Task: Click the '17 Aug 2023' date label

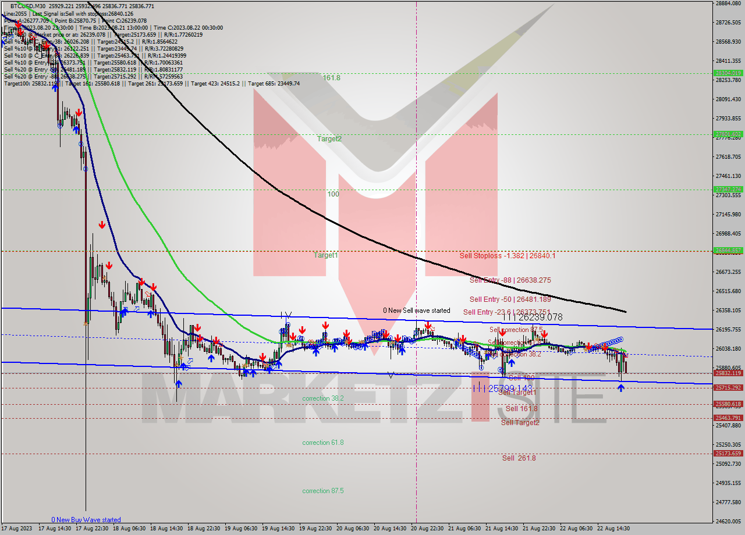Action: (16, 529)
